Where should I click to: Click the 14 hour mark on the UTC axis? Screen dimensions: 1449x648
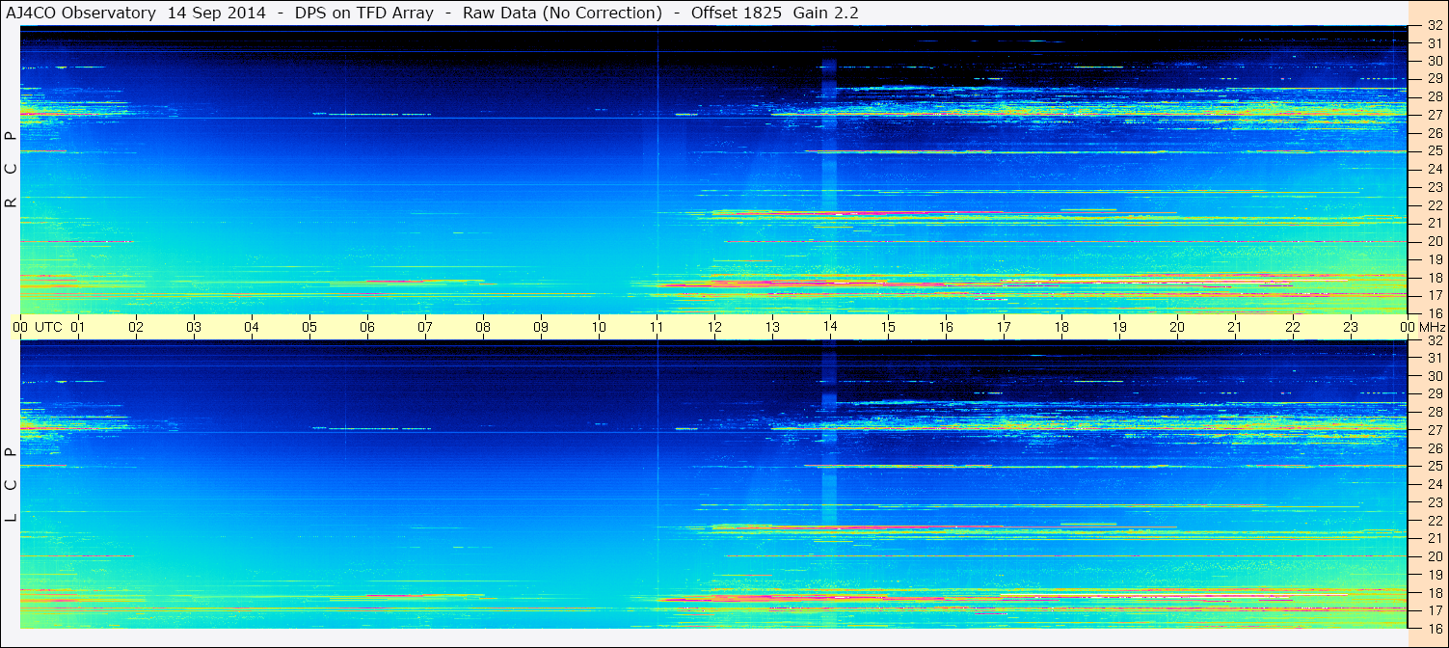coord(829,327)
